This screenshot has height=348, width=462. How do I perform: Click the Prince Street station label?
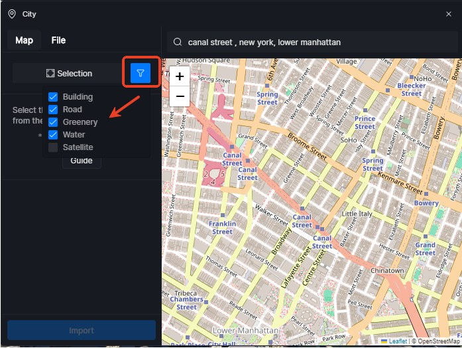(365, 122)
